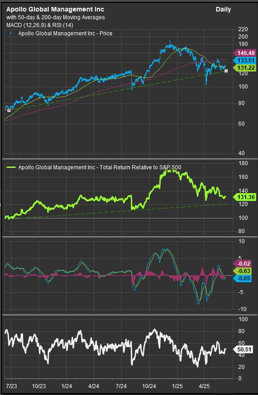Click the 100 label on the RSI axis
Viewport: 258px width, 395px height.
pos(243,319)
